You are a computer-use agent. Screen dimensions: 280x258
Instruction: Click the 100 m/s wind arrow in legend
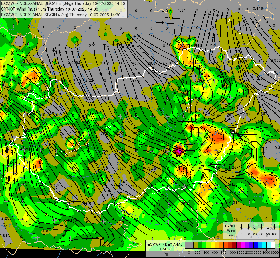pos(275,226)
